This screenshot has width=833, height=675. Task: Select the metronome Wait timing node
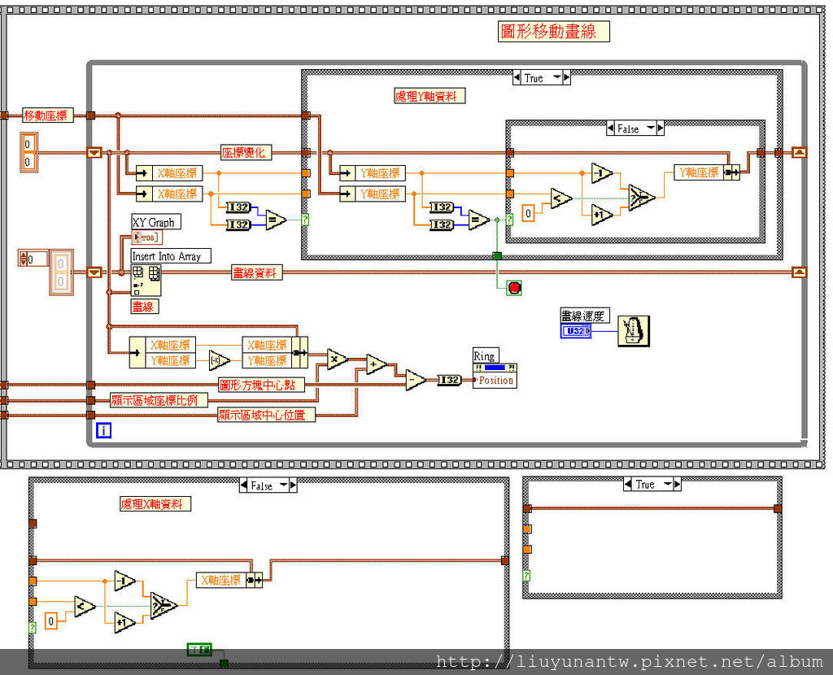[633, 331]
